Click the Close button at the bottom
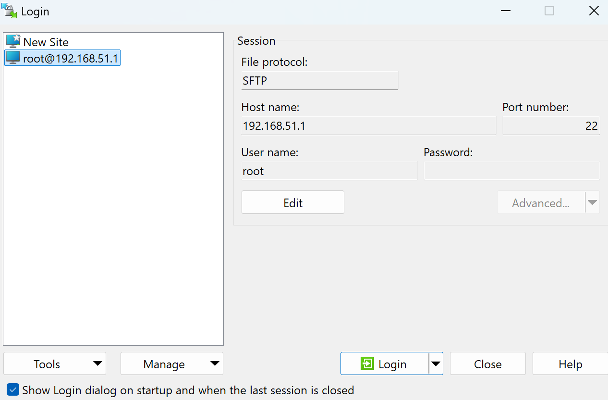Screen dimensions: 608x400 coord(487,364)
